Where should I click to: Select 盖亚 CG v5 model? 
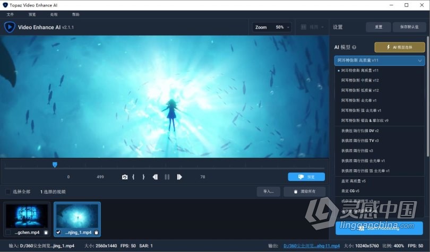380,191
